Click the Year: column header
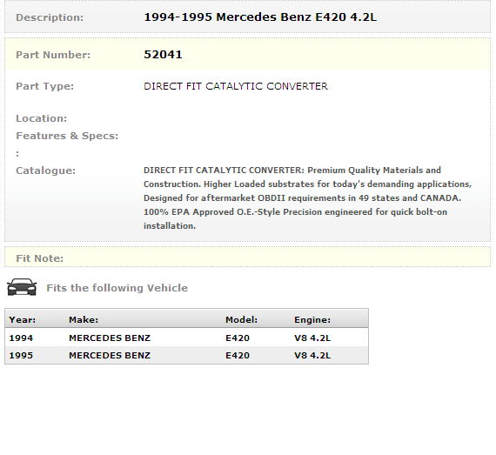496x455 pixels. (22, 319)
